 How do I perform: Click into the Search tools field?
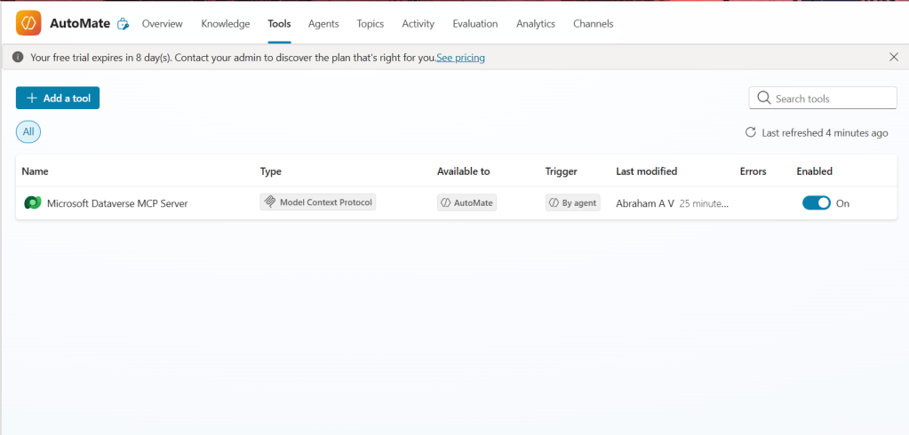pyautogui.click(x=831, y=98)
